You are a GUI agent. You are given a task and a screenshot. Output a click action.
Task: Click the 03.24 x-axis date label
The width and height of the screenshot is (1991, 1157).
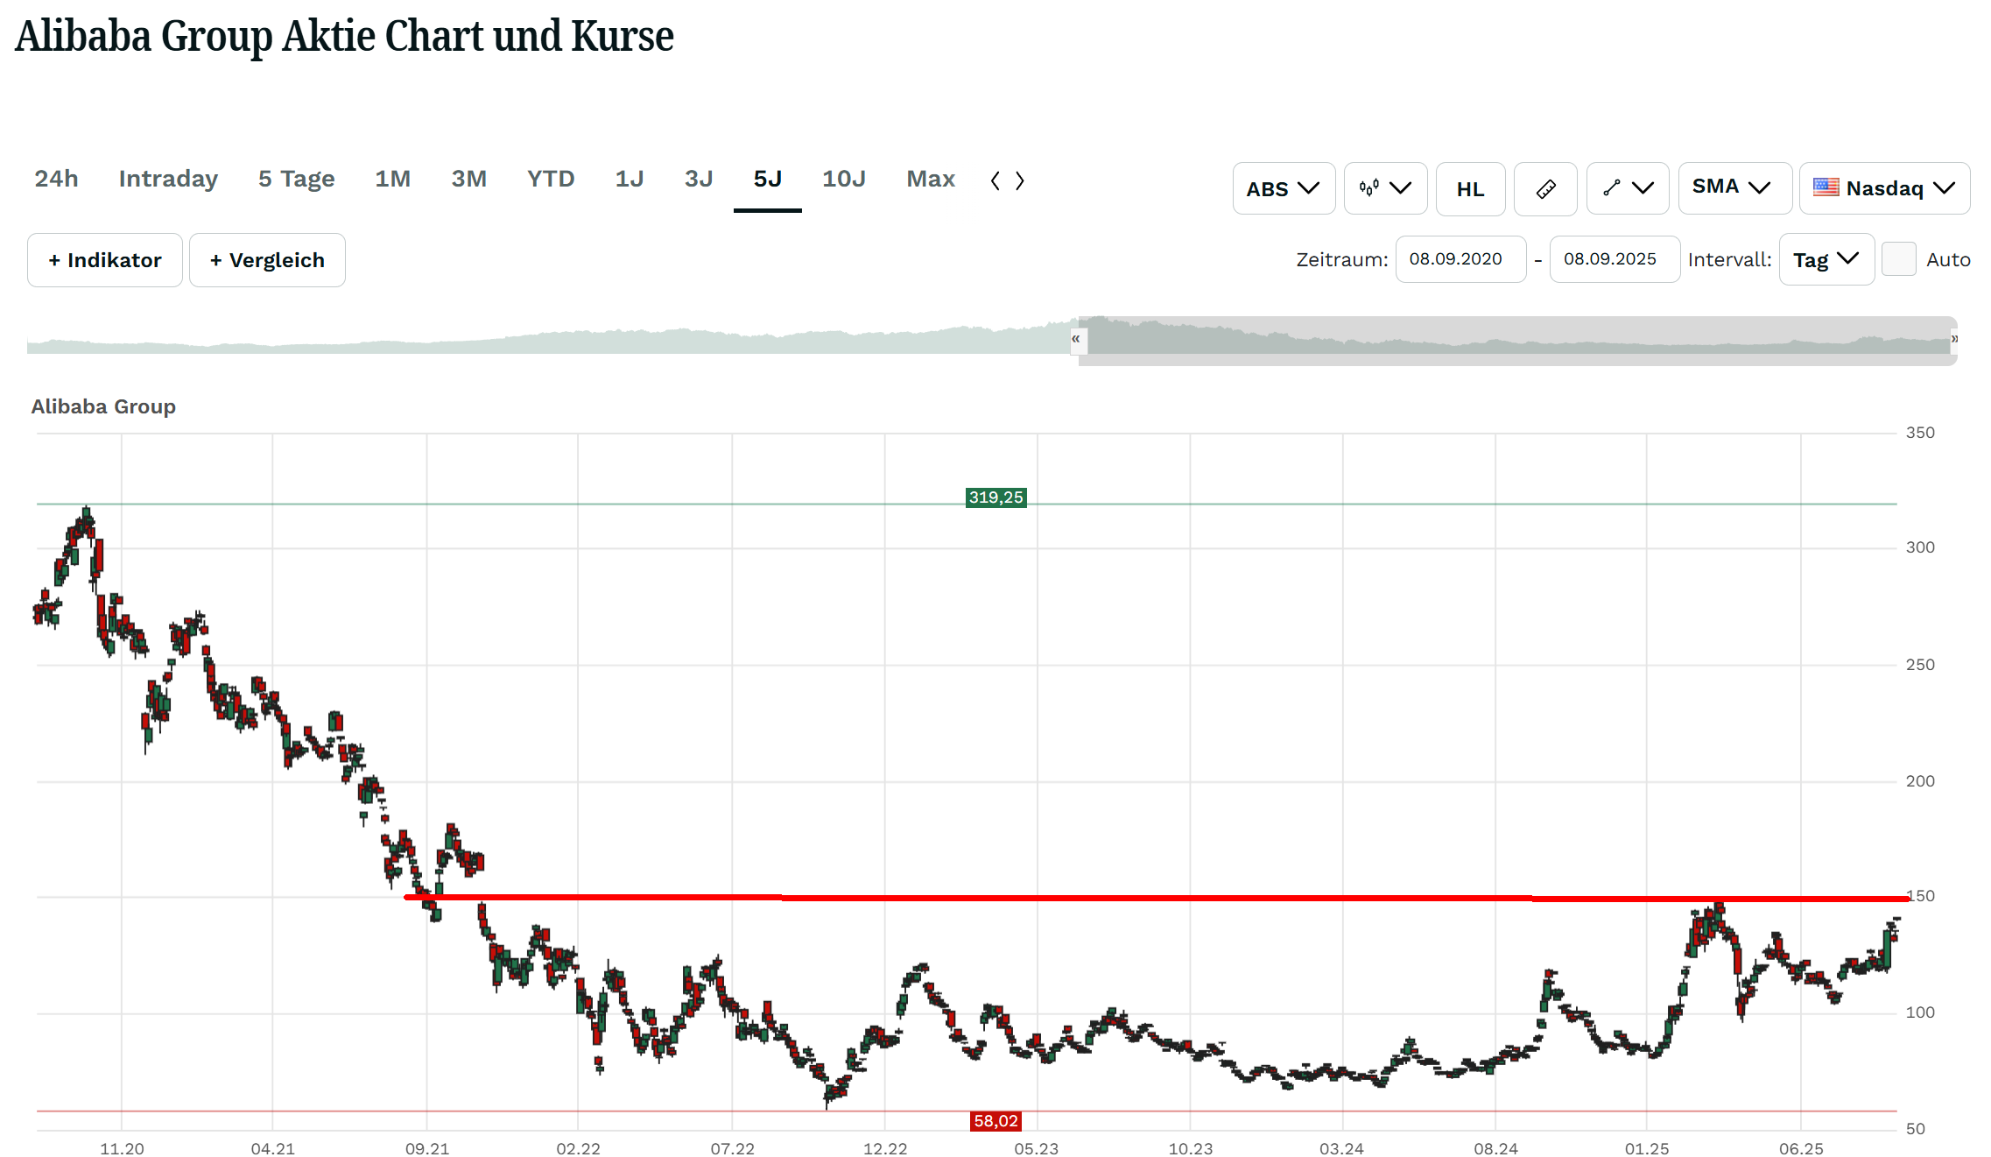click(x=1341, y=1148)
